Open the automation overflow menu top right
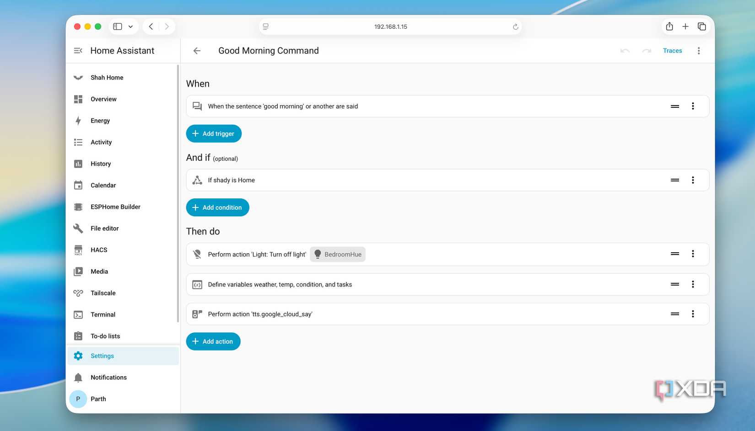The height and width of the screenshot is (431, 755). 699,50
